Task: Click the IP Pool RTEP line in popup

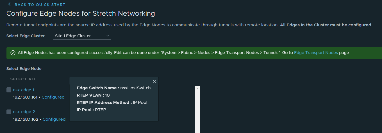Action: point(92,110)
